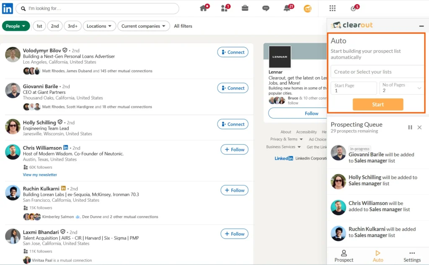Open the apps grid icon
Screen dimensions: 429x265
click(332, 8)
